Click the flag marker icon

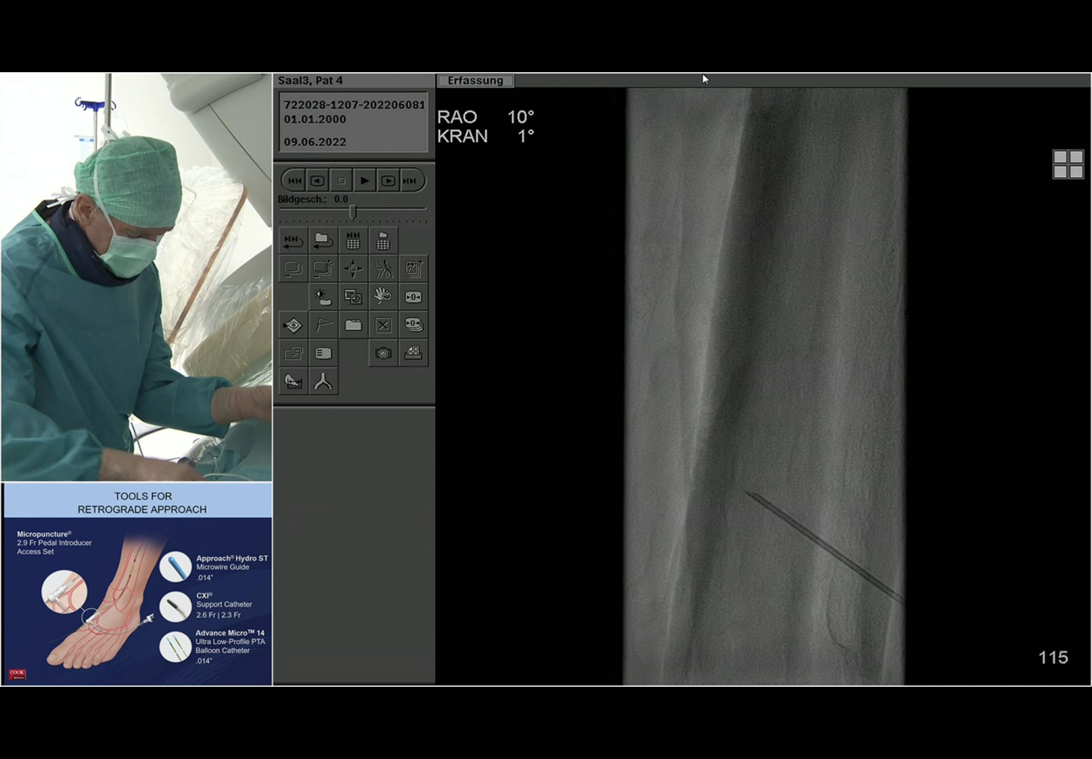tap(323, 325)
